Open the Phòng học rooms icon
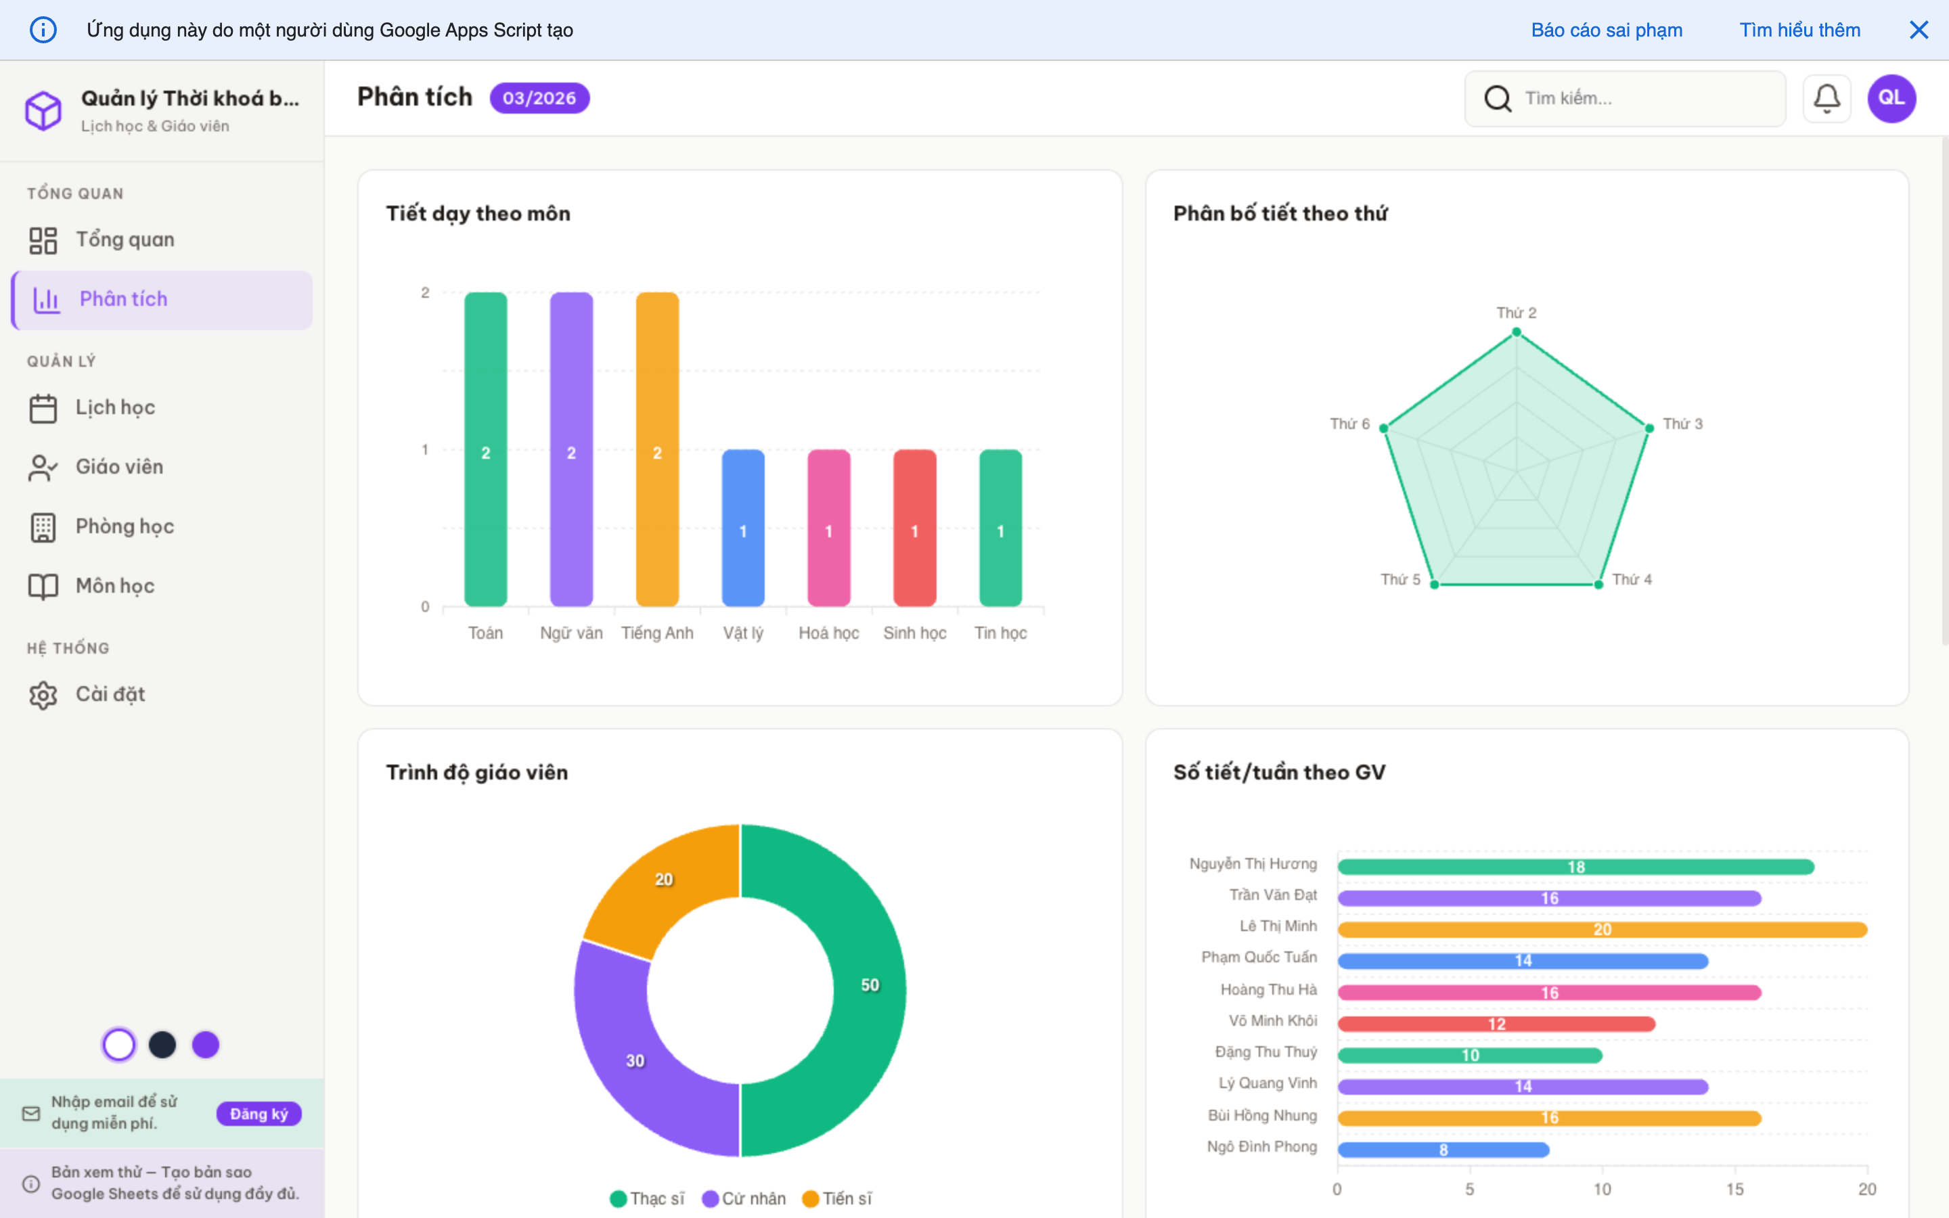1949x1218 pixels. (x=44, y=526)
